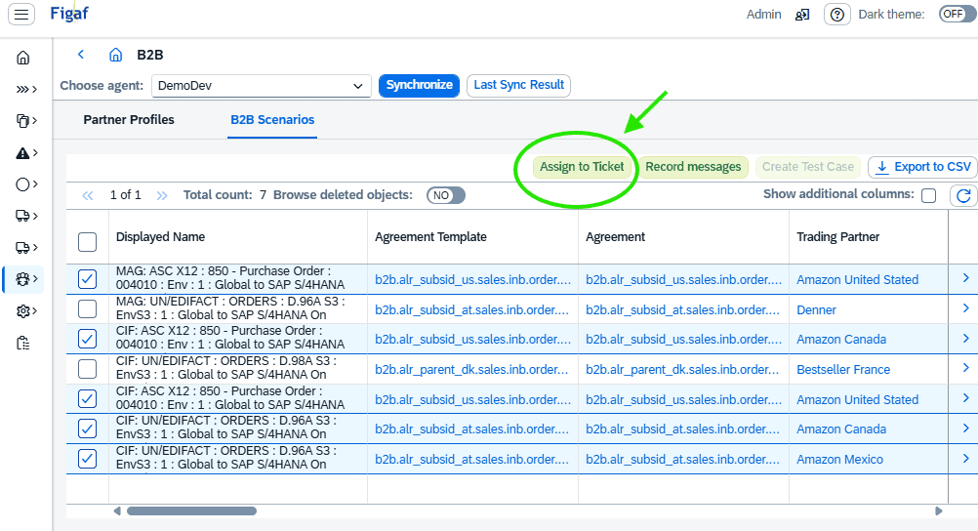Image resolution: width=978 pixels, height=531 pixels.
Task: Expand details arrow for MAG ASC X12 row
Action: pos(965,278)
